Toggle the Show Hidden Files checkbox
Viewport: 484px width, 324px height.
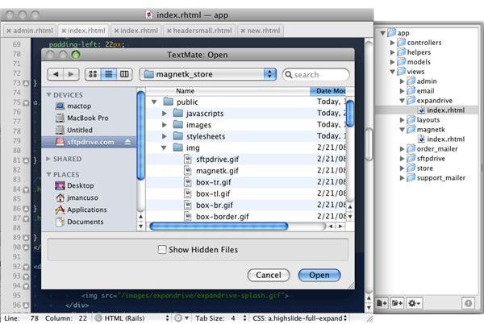[162, 249]
